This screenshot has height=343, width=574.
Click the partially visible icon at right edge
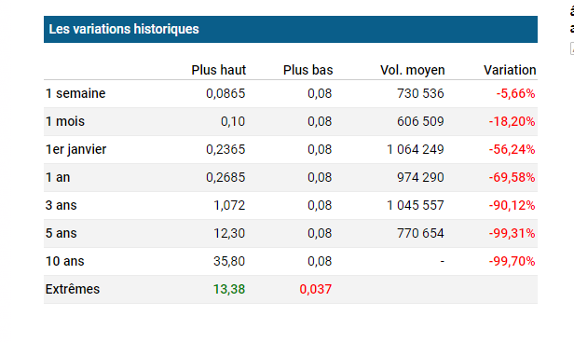572,48
